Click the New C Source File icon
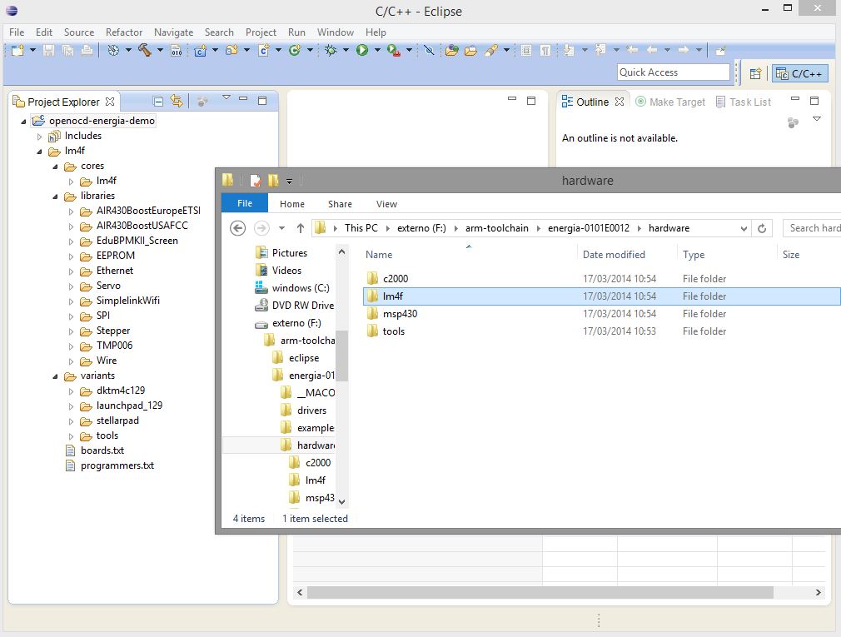Image resolution: width=841 pixels, height=637 pixels. pyautogui.click(x=263, y=51)
